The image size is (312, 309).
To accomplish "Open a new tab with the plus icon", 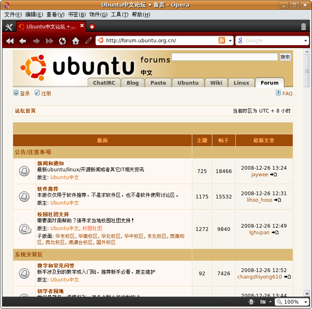I will tap(92, 27).
